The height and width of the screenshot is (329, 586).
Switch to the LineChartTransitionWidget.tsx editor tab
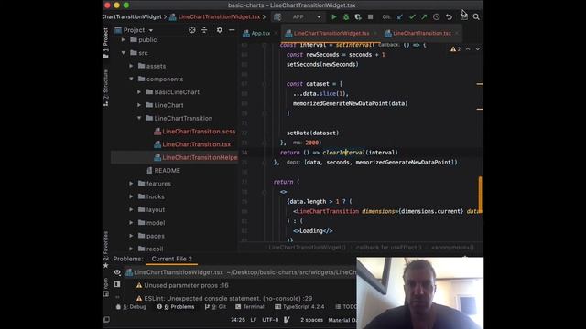point(331,33)
